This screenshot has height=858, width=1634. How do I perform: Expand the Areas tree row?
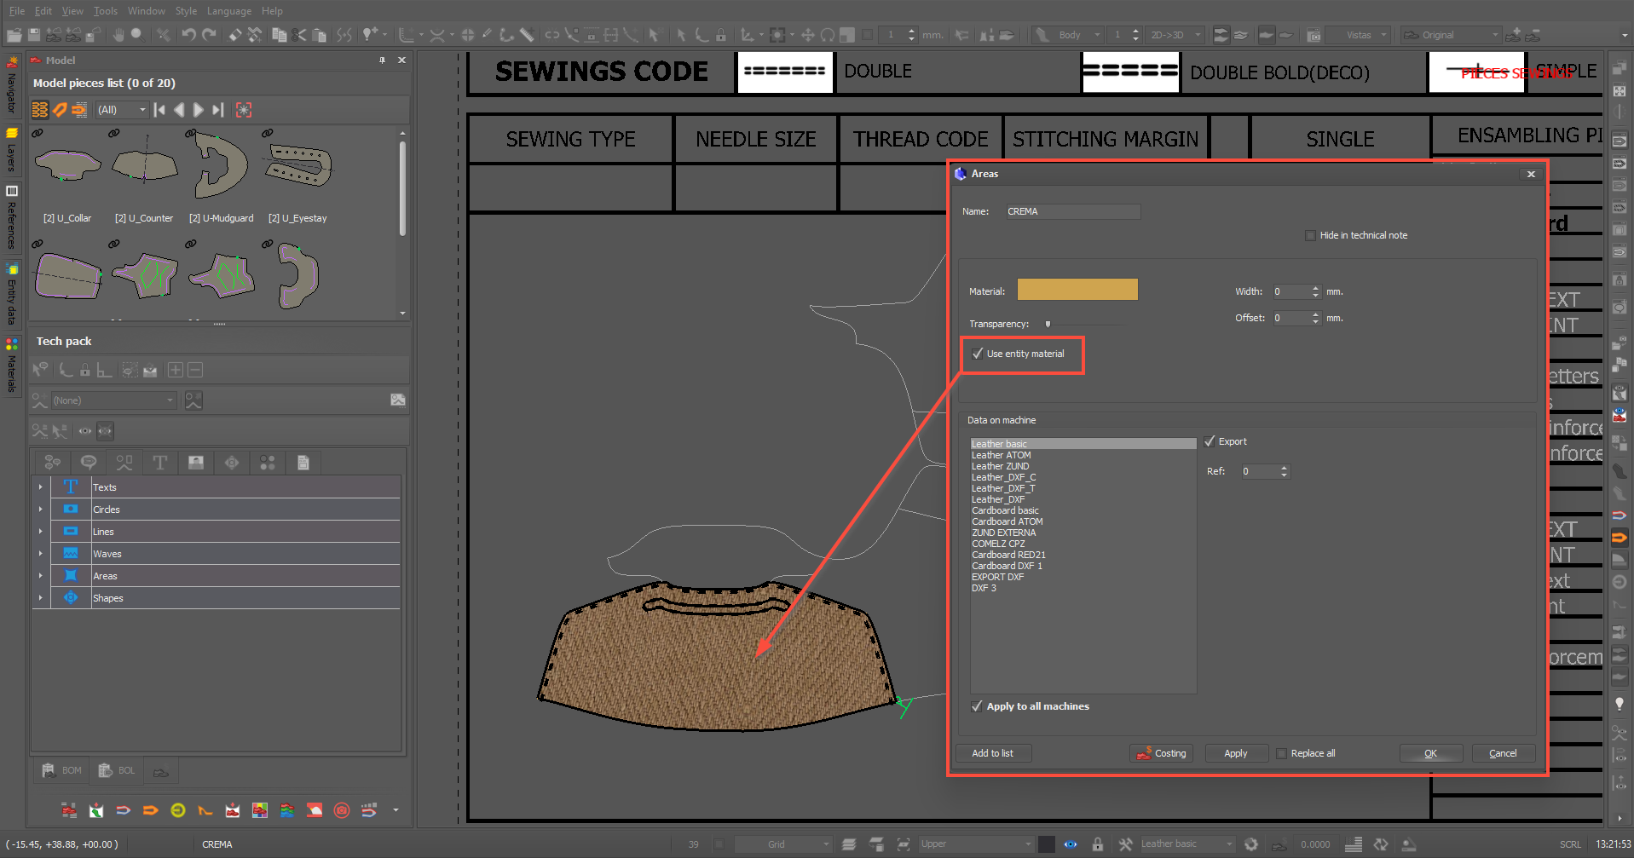click(x=40, y=576)
